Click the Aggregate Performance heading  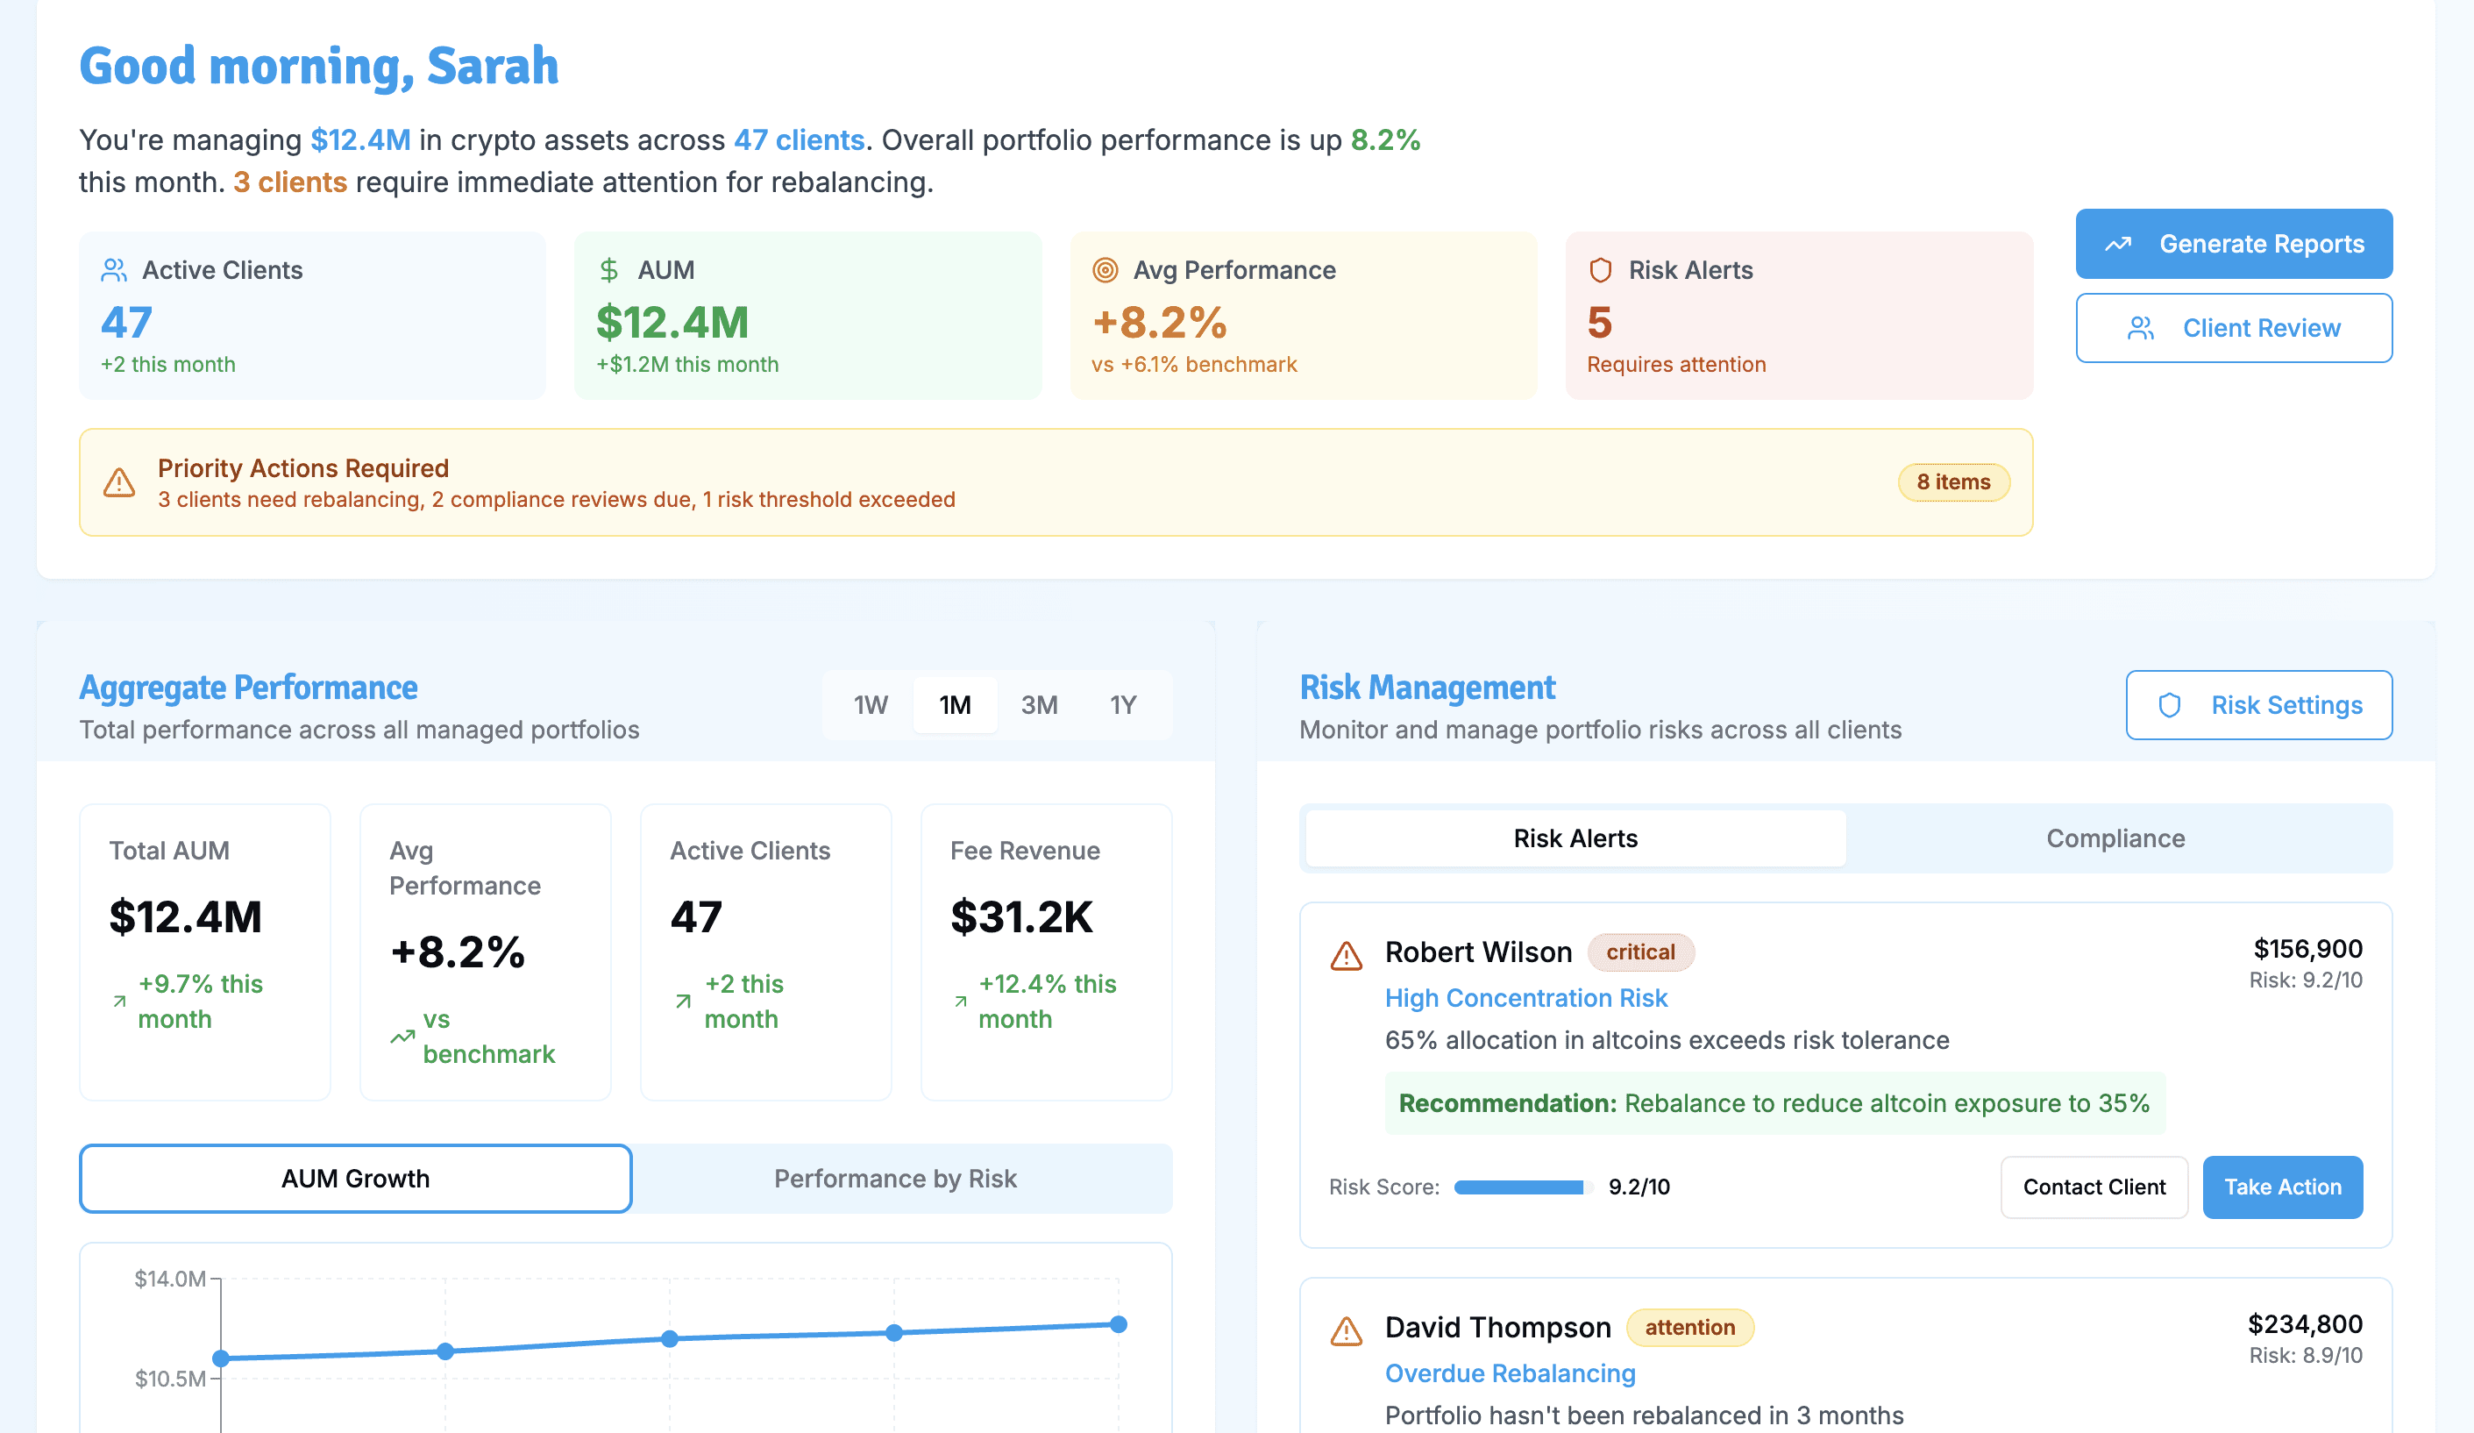tap(248, 688)
